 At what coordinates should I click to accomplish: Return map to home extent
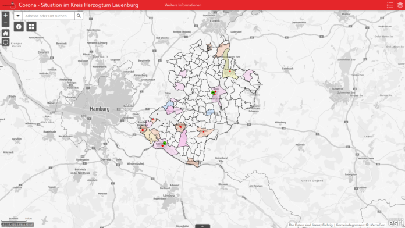pos(5,33)
